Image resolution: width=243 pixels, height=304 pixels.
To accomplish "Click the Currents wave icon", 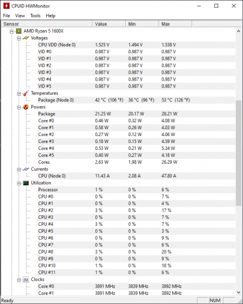I will point(26,169).
